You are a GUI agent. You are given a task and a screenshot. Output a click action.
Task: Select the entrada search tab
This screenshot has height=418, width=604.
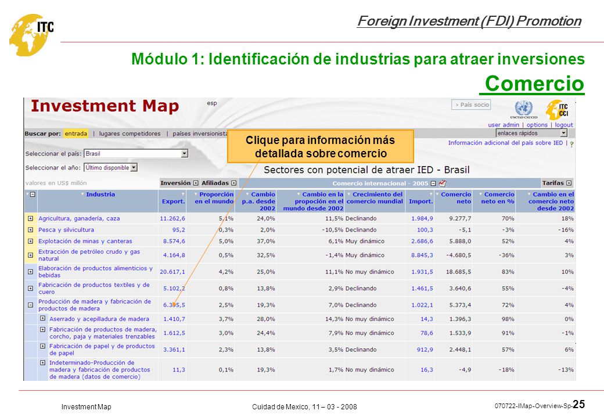click(76, 134)
